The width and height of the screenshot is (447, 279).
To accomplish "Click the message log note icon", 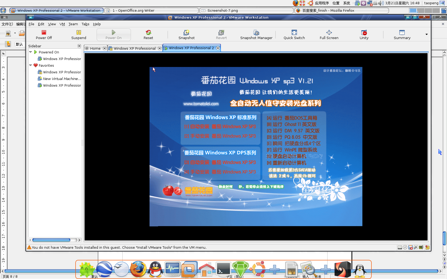I will coord(427,247).
